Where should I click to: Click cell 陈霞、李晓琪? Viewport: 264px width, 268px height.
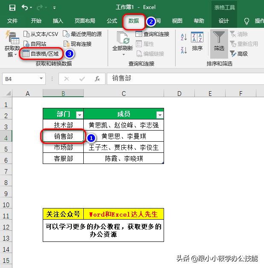pyautogui.click(x=123, y=158)
